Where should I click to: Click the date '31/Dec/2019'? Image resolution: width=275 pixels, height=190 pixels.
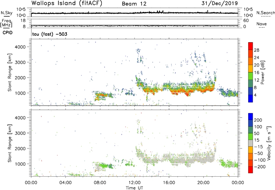220,3
